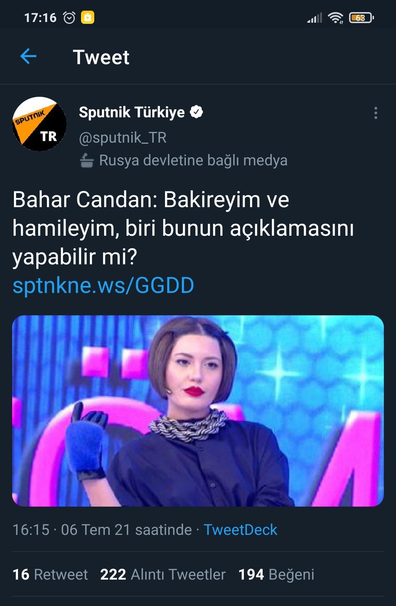The image size is (396, 606).
Task: Tap the back arrow icon
Action: [x=28, y=56]
